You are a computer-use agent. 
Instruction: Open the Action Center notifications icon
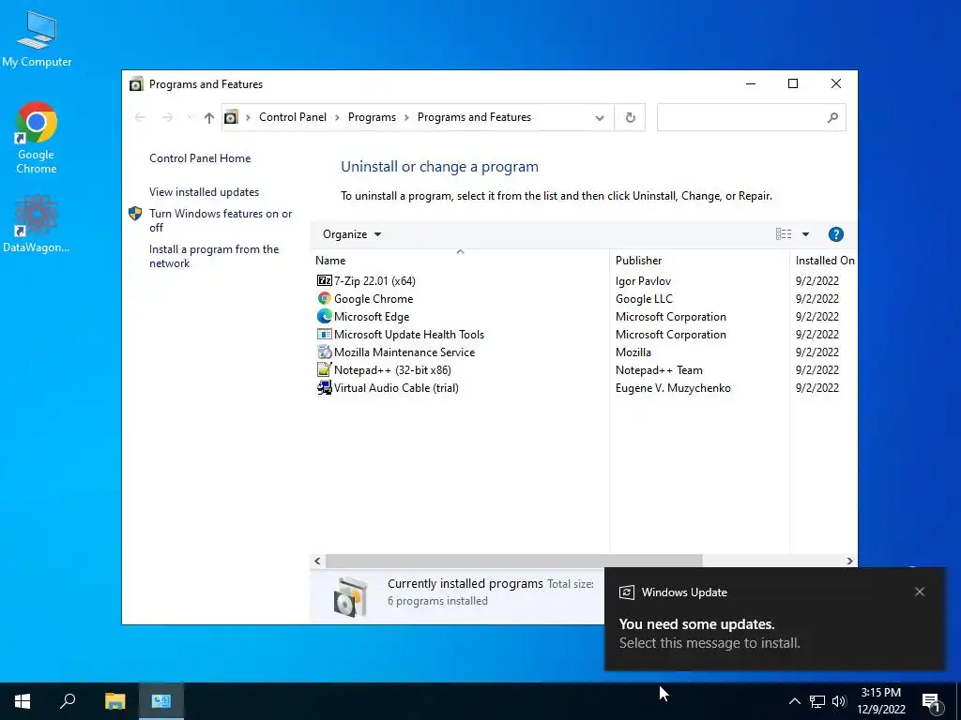[932, 702]
